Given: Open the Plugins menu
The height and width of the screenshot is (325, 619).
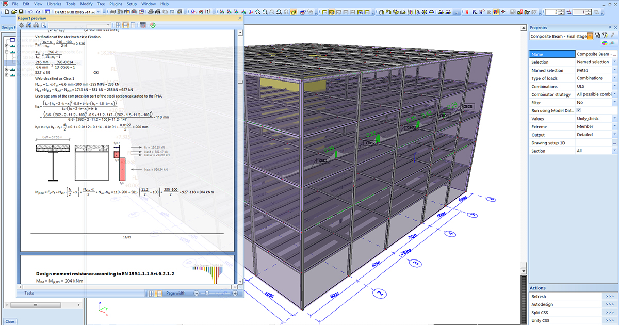Looking at the screenshot, I should (x=116, y=4).
